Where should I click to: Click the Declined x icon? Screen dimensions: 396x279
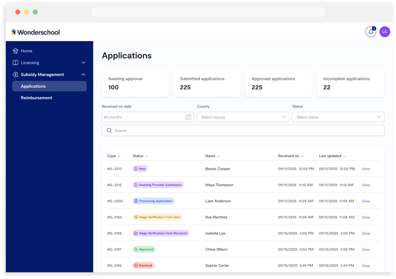point(136,265)
